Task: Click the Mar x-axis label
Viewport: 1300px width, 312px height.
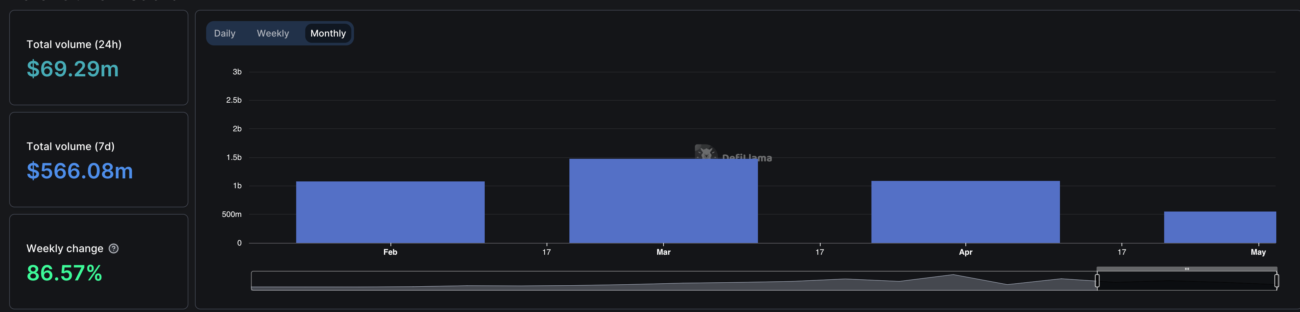Action: pos(663,252)
